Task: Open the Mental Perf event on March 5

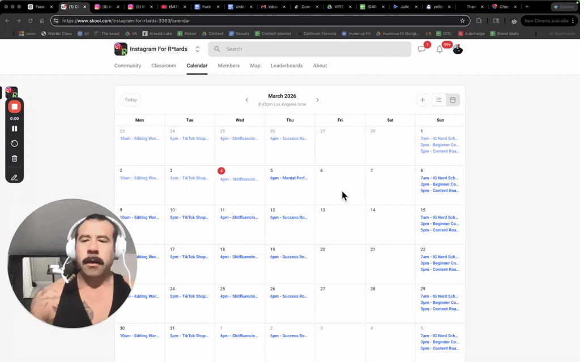Action: pyautogui.click(x=289, y=178)
